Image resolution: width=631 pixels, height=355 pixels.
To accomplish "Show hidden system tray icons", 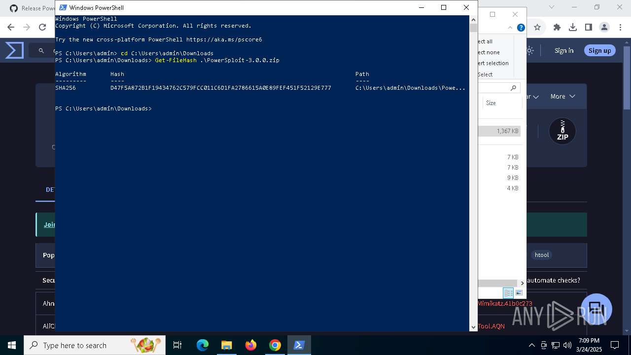I will (x=532, y=345).
